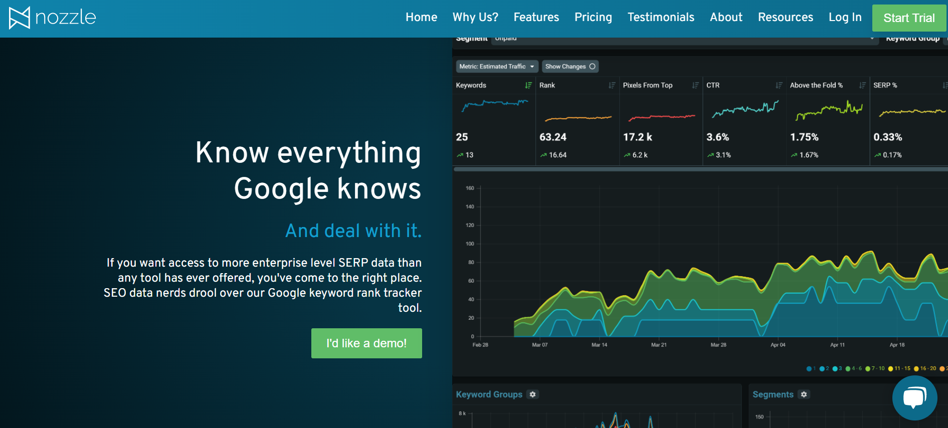Toggle rank 11-15 legend series
948x428 pixels.
[x=899, y=368]
